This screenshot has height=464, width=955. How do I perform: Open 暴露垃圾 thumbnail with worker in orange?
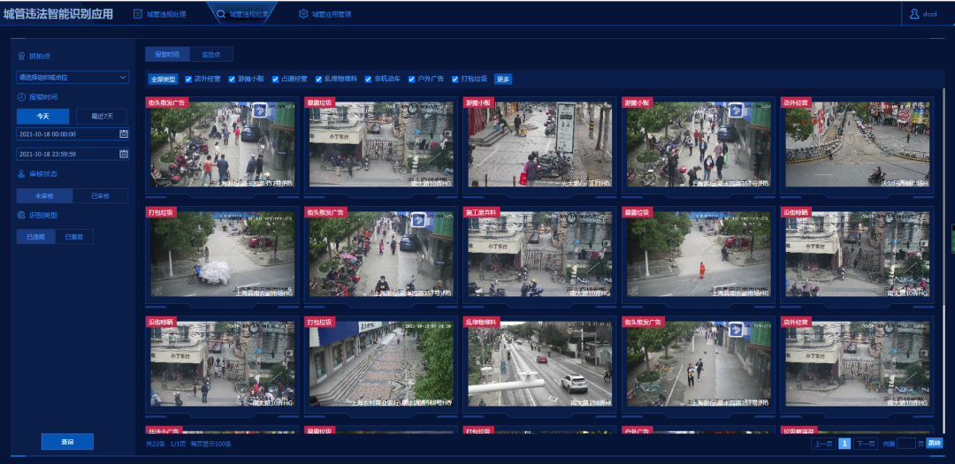click(698, 253)
